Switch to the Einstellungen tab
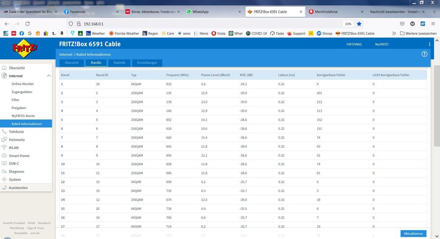The height and width of the screenshot is (239, 440). 147,63
